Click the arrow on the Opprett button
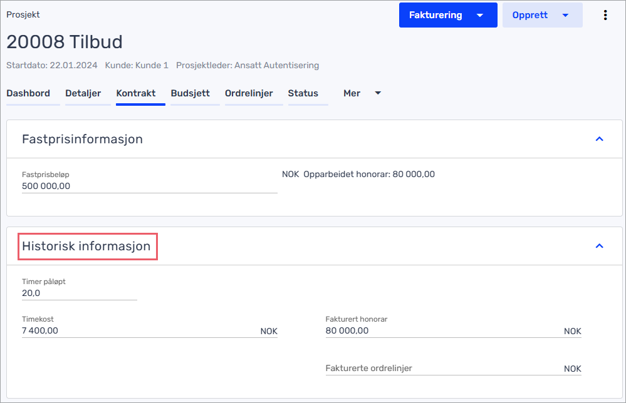The width and height of the screenshot is (626, 403). pos(565,15)
